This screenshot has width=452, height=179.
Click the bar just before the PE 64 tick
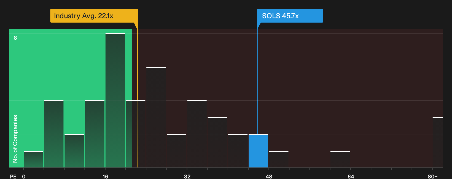(x=340, y=159)
